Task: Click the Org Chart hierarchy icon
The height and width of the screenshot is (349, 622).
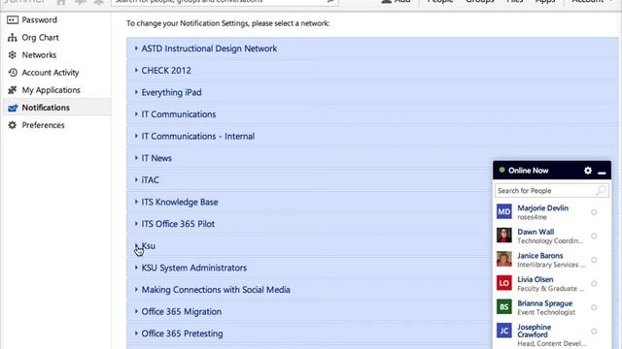Action: (13, 38)
